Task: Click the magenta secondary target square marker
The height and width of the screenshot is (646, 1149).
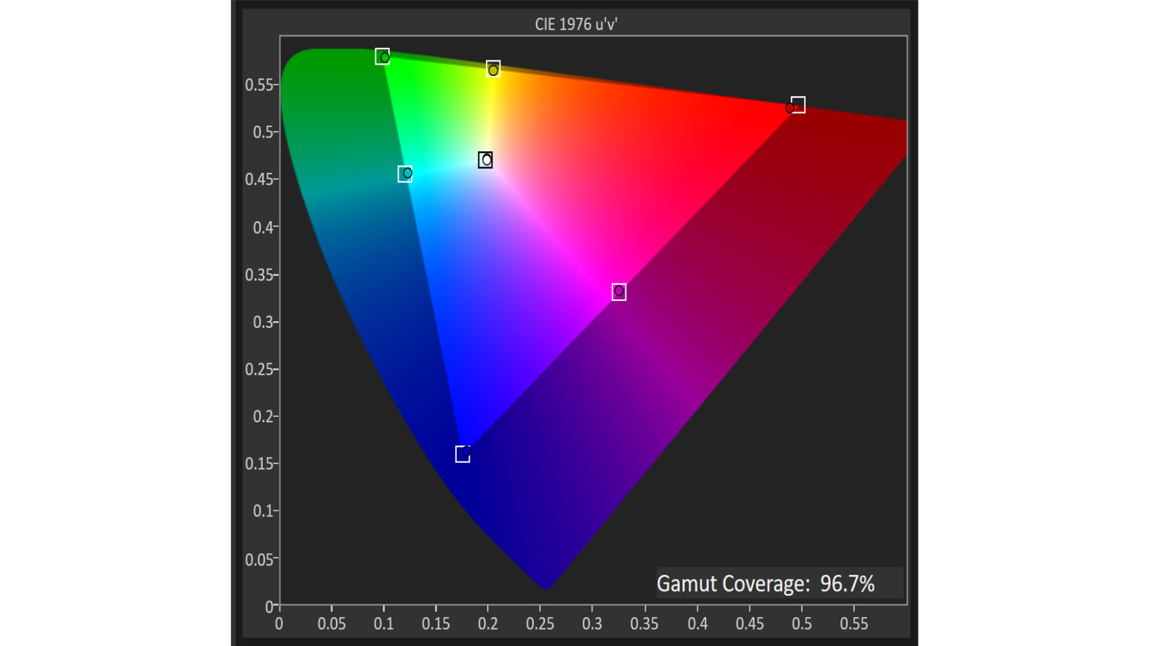Action: click(x=619, y=291)
